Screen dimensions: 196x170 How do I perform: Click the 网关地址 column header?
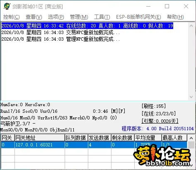(x=40, y=138)
